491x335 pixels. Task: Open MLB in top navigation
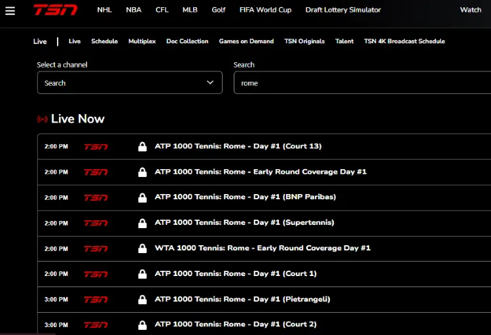pos(190,10)
